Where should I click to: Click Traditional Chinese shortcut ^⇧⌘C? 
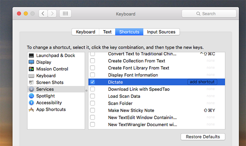[208, 54]
